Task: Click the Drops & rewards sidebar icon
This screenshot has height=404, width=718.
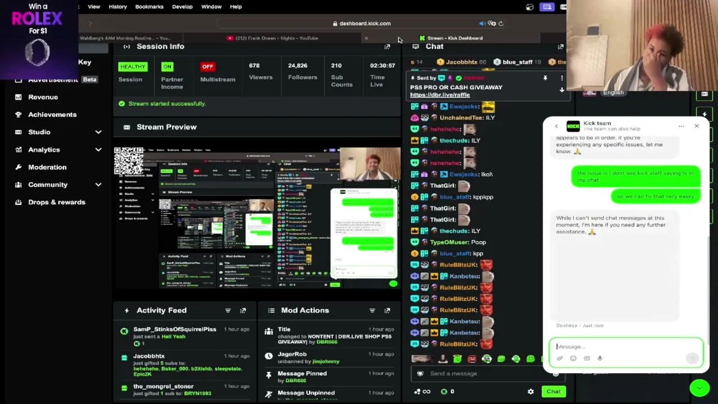Action: click(x=19, y=202)
